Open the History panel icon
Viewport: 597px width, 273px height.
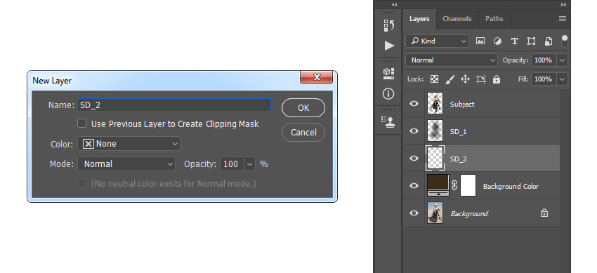coord(388,25)
